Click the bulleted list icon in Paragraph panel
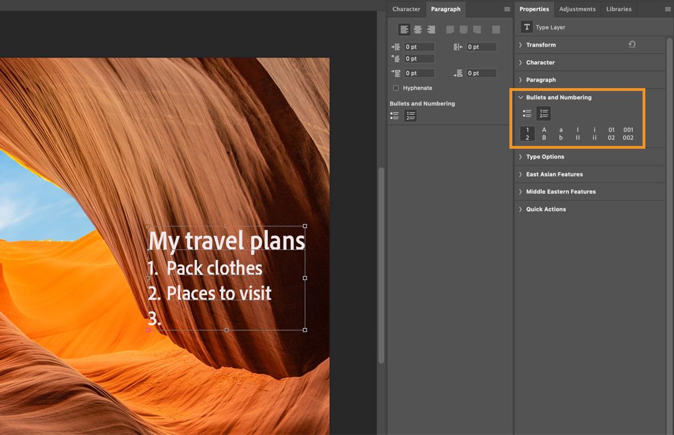This screenshot has width=674, height=435. [x=394, y=115]
